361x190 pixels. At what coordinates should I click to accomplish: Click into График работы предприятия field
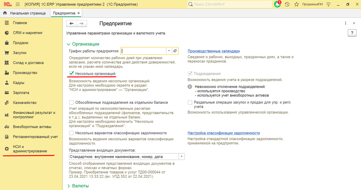click(x=143, y=51)
